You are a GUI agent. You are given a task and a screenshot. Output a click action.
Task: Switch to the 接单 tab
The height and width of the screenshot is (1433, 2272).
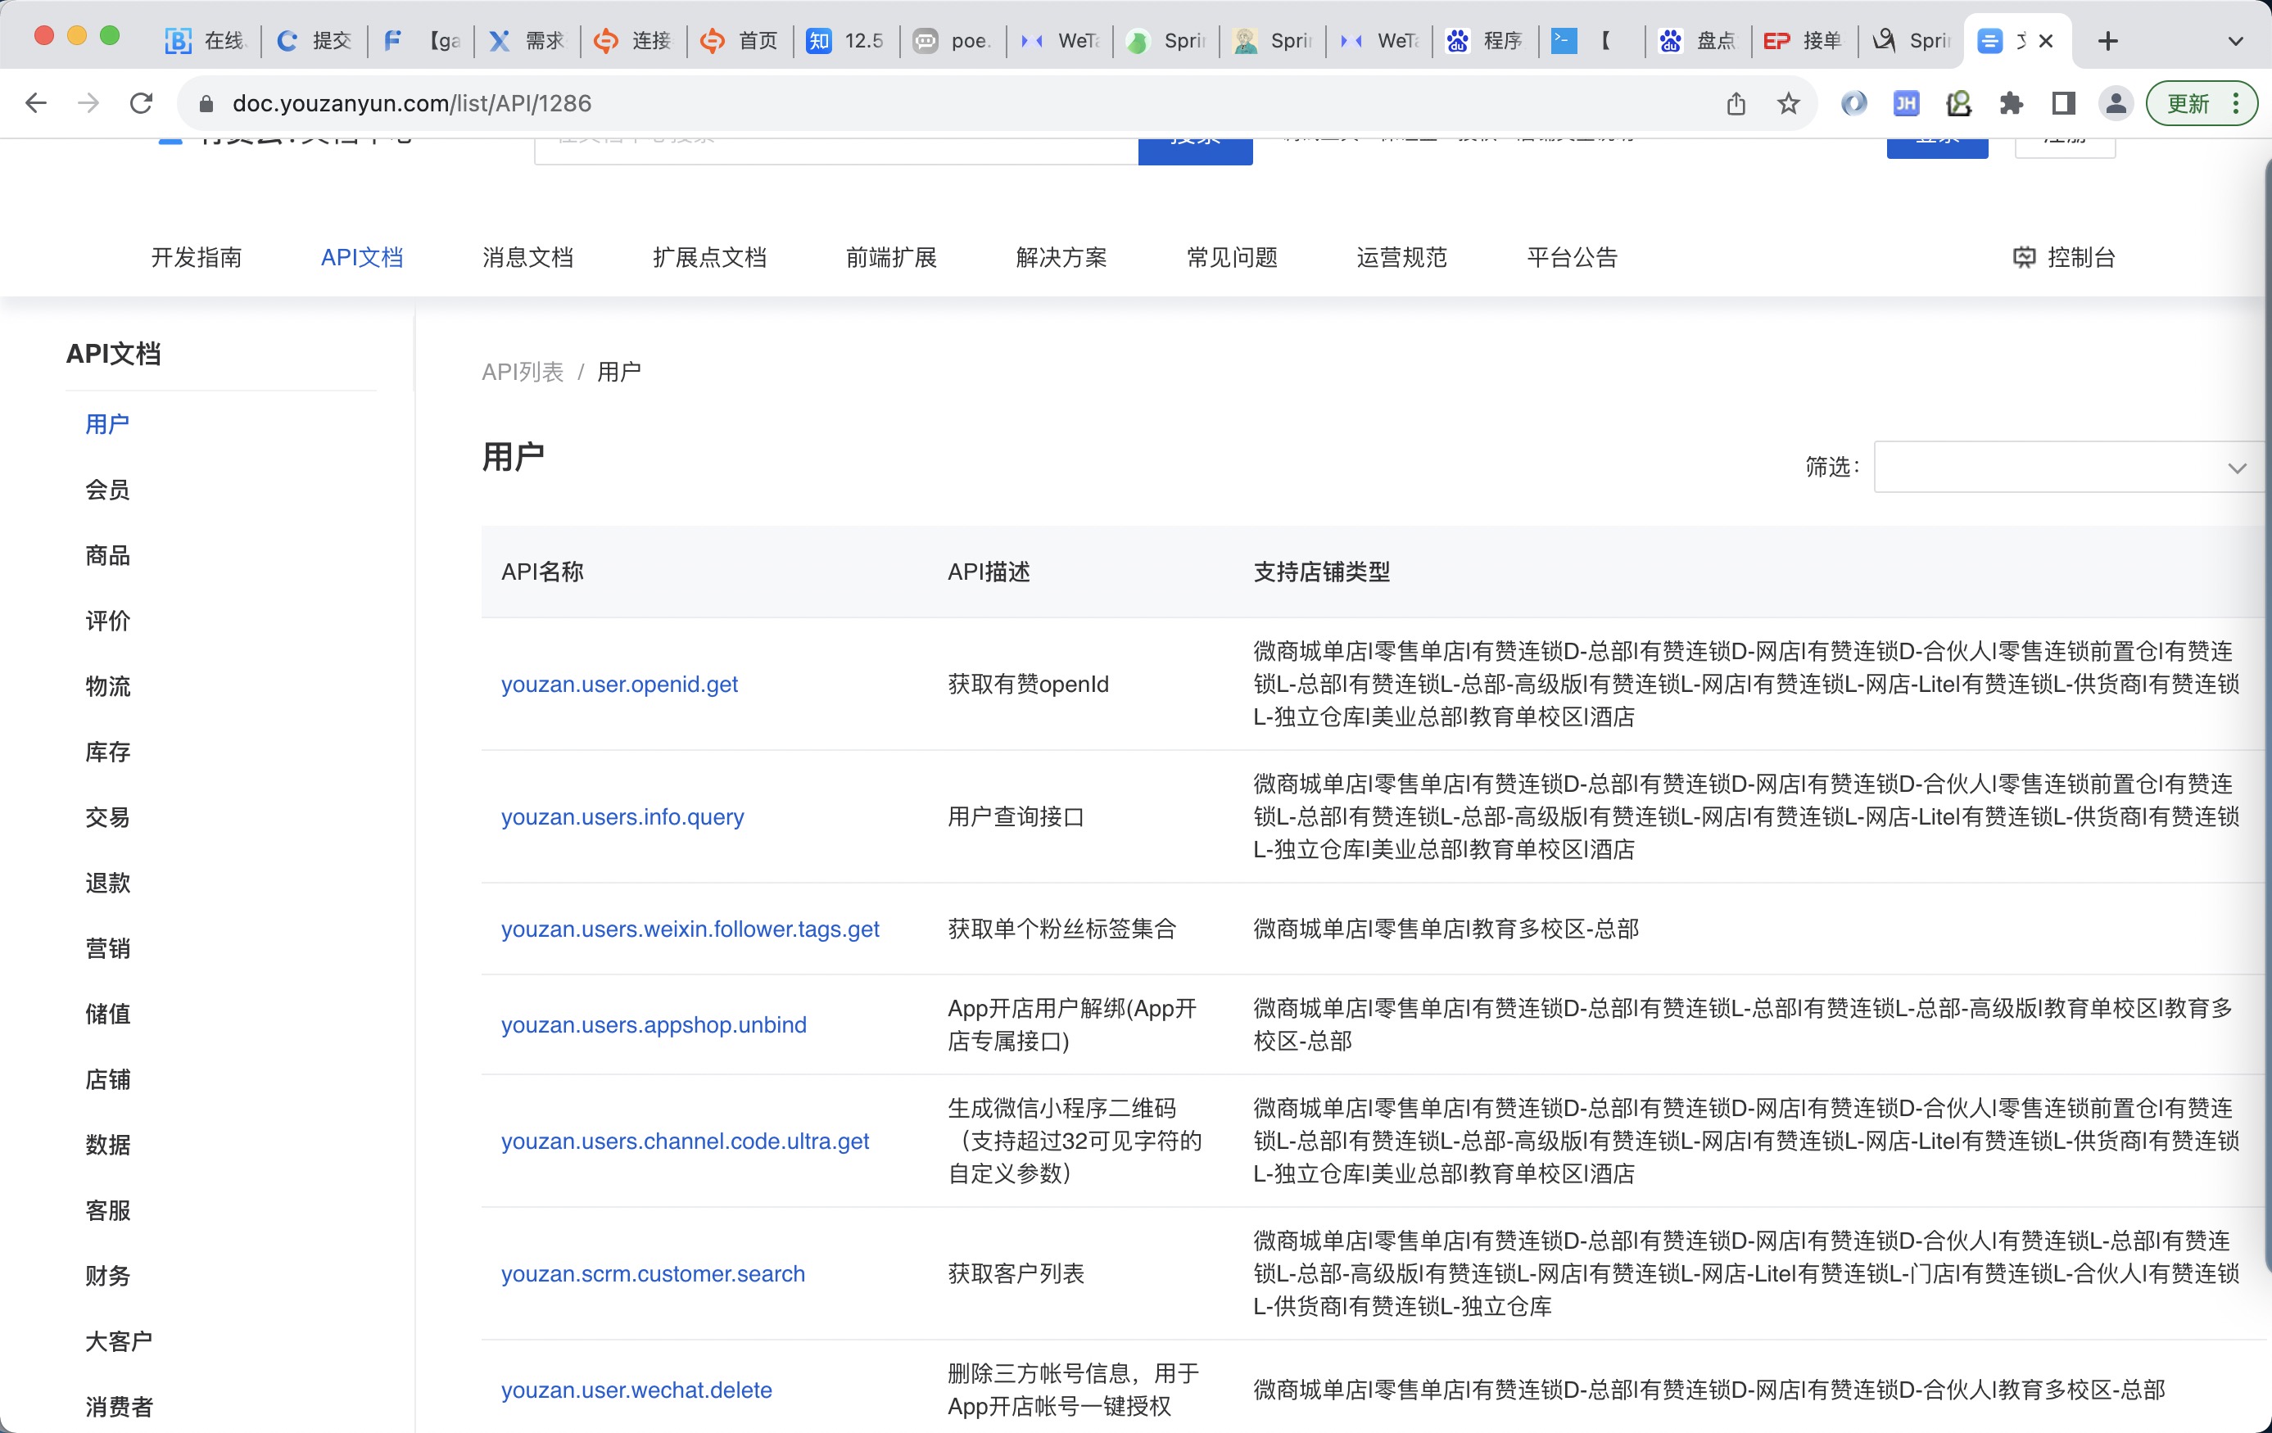[1804, 41]
